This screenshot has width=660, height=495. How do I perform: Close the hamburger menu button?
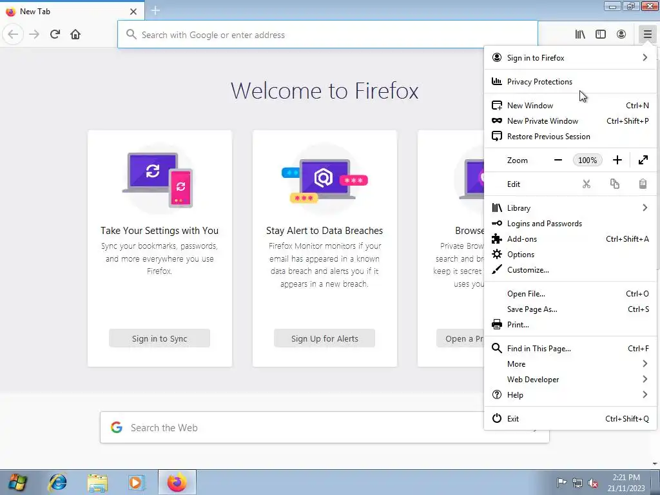pos(647,34)
